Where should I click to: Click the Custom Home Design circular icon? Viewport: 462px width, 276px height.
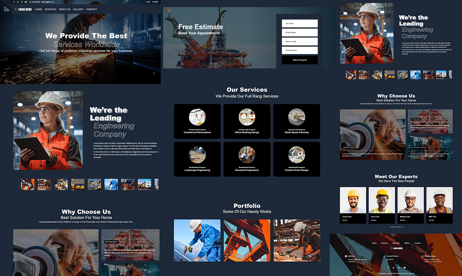click(297, 155)
